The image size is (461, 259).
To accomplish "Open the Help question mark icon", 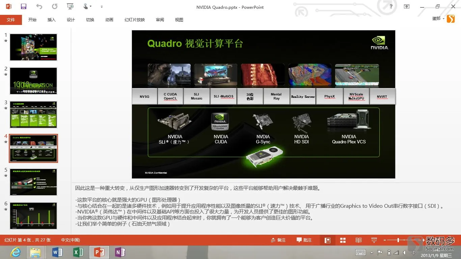I will 391,6.
